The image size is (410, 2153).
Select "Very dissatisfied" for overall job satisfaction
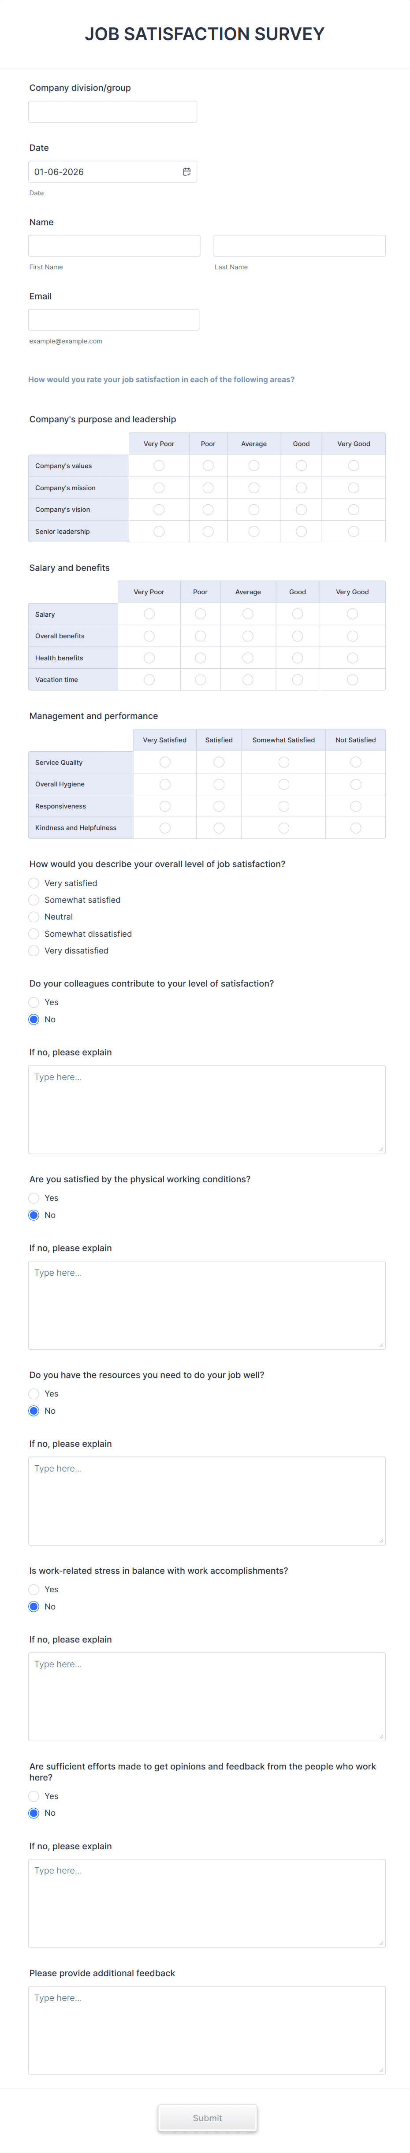[34, 950]
